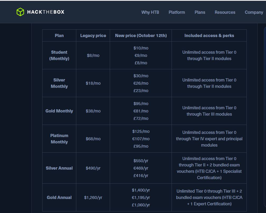The width and height of the screenshot is (266, 213).
Task: Open the Plans menu
Action: [x=200, y=12]
